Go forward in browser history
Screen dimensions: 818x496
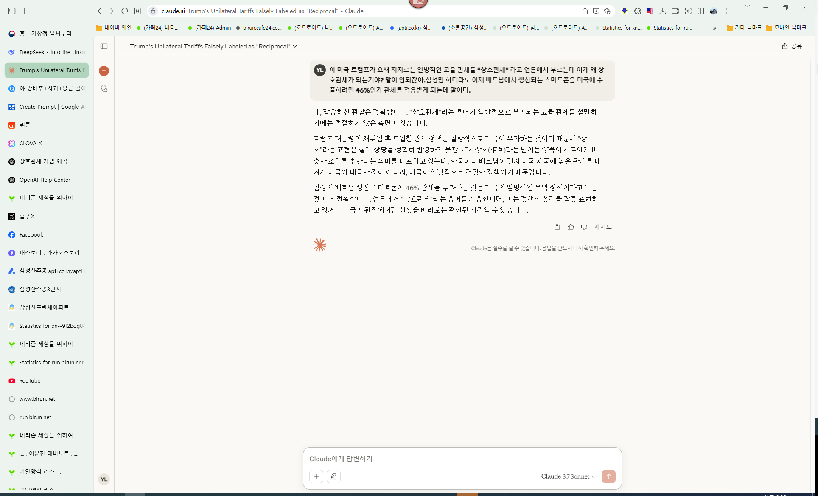(112, 11)
